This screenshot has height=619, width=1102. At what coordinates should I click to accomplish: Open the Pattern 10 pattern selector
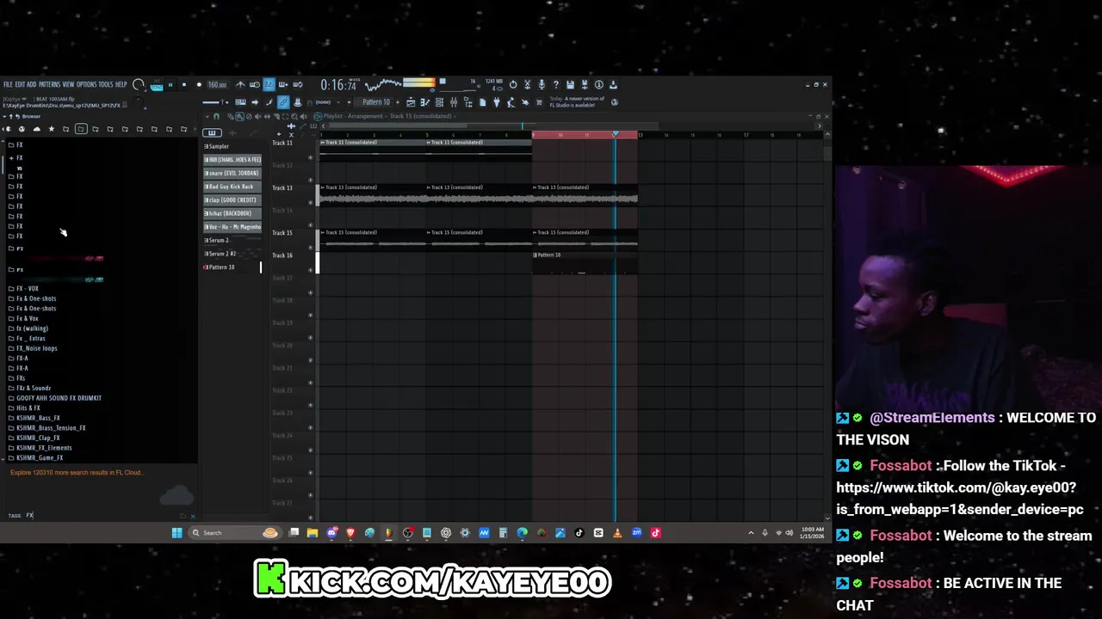click(376, 102)
